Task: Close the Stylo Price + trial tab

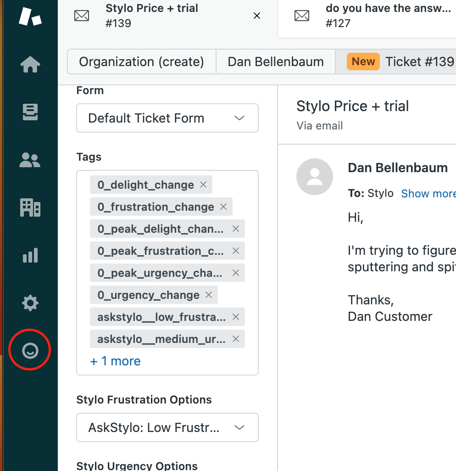Action: coord(256,16)
